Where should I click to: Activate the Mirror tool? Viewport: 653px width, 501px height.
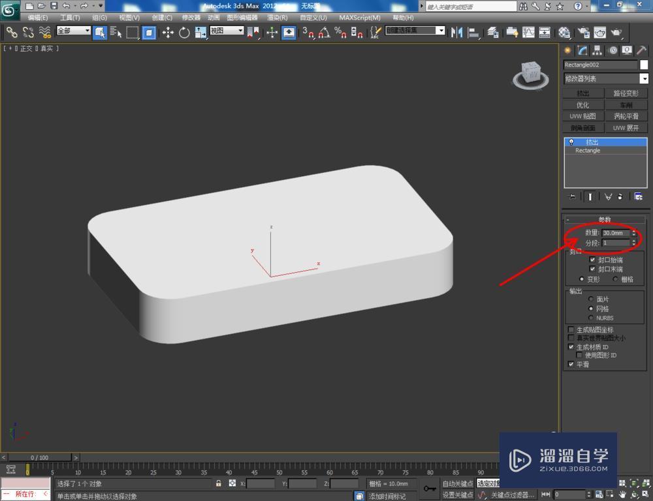click(x=456, y=31)
